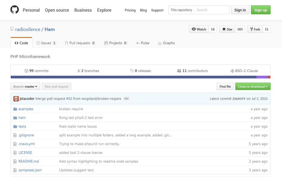Open the examples folder
The width and height of the screenshot is (282, 177).
26,109
